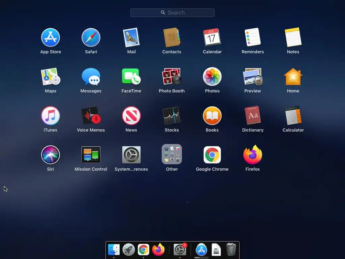This screenshot has width=345, height=259.
Task: Open the Trash in the Dock
Action: [231, 249]
